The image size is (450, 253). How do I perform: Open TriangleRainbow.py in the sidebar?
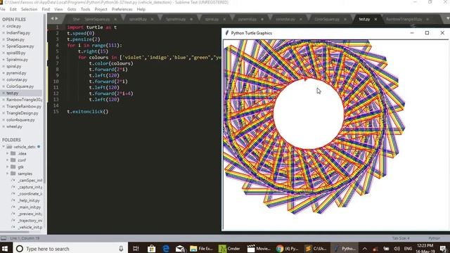24,106
